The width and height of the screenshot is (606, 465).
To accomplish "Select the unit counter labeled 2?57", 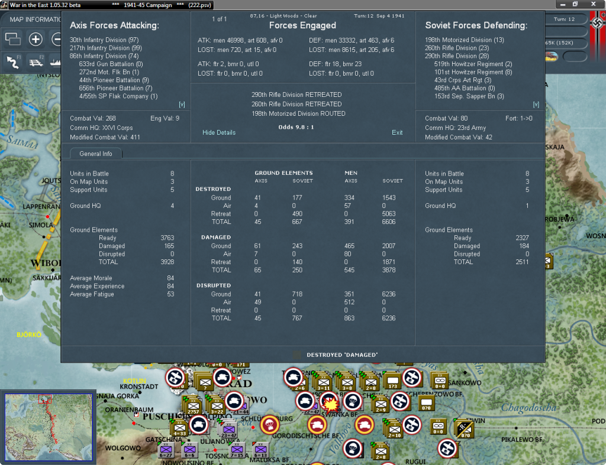I will (x=194, y=407).
